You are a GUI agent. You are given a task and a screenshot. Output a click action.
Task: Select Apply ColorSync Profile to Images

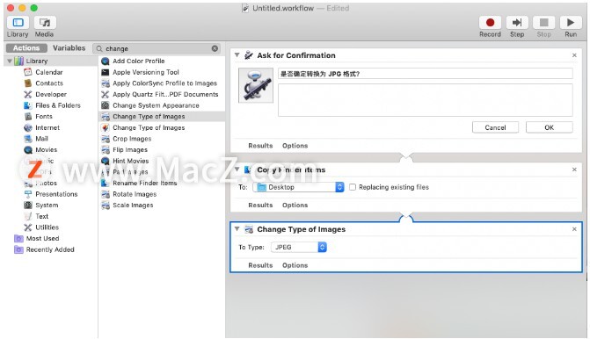click(x=164, y=83)
